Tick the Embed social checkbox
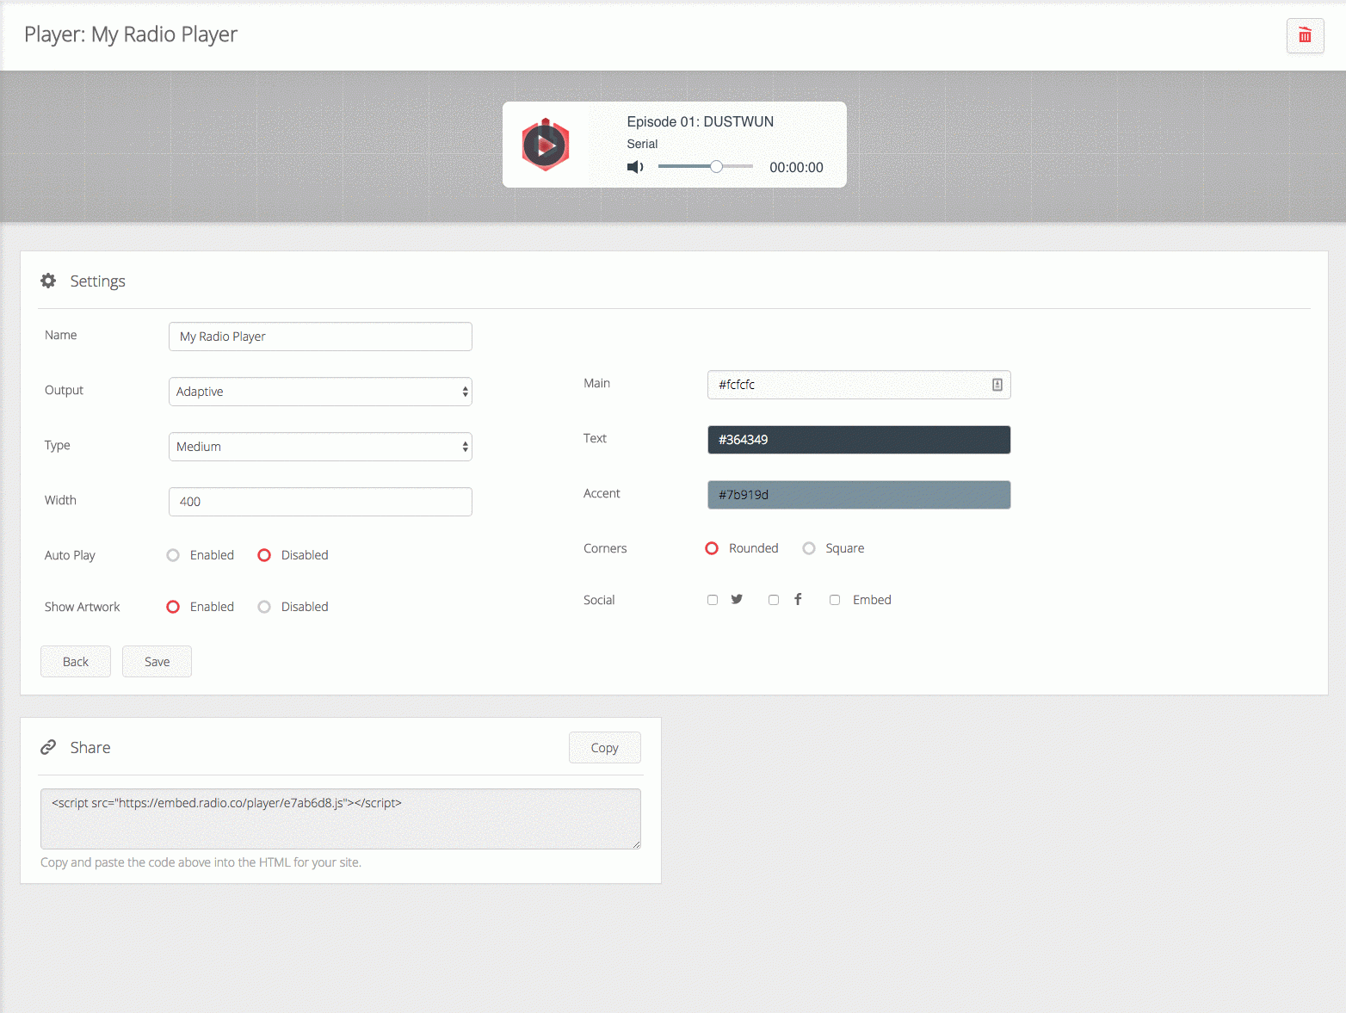 pyautogui.click(x=835, y=600)
